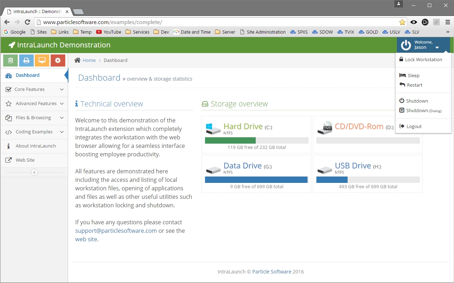Click the Data Drive (G:) title
454x283 pixels.
(x=248, y=166)
